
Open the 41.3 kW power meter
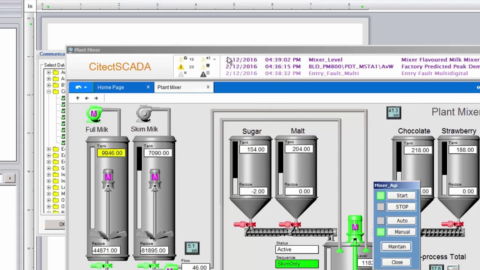click(x=393, y=112)
